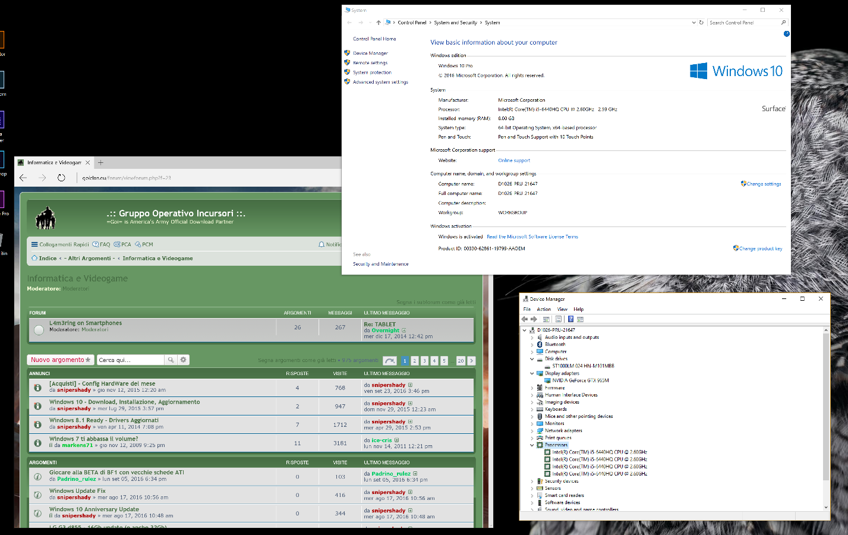This screenshot has width=848, height=535.
Task: Expand the Network adapters node
Action: tap(532, 431)
